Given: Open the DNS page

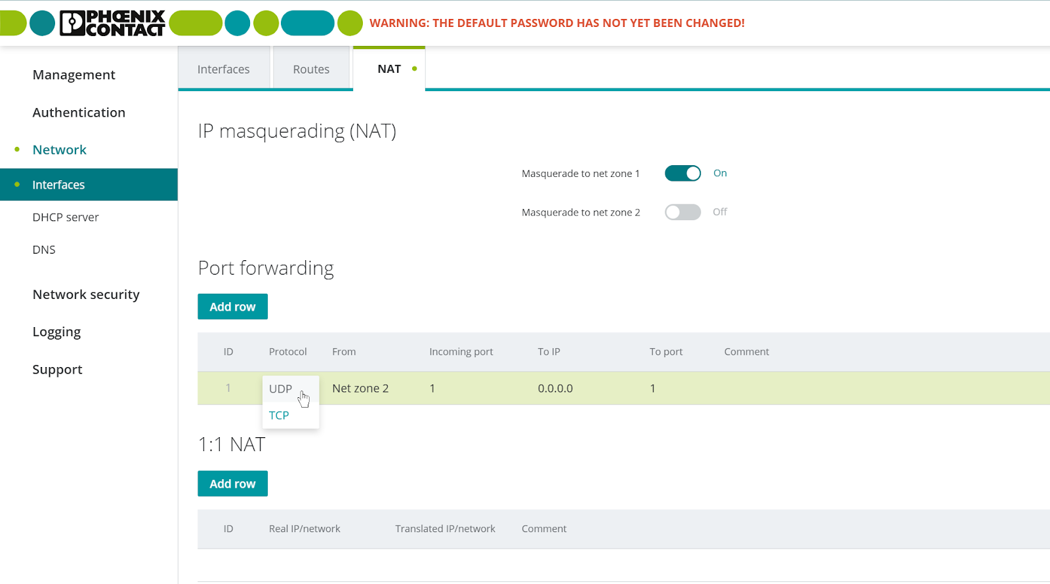Looking at the screenshot, I should pos(44,250).
